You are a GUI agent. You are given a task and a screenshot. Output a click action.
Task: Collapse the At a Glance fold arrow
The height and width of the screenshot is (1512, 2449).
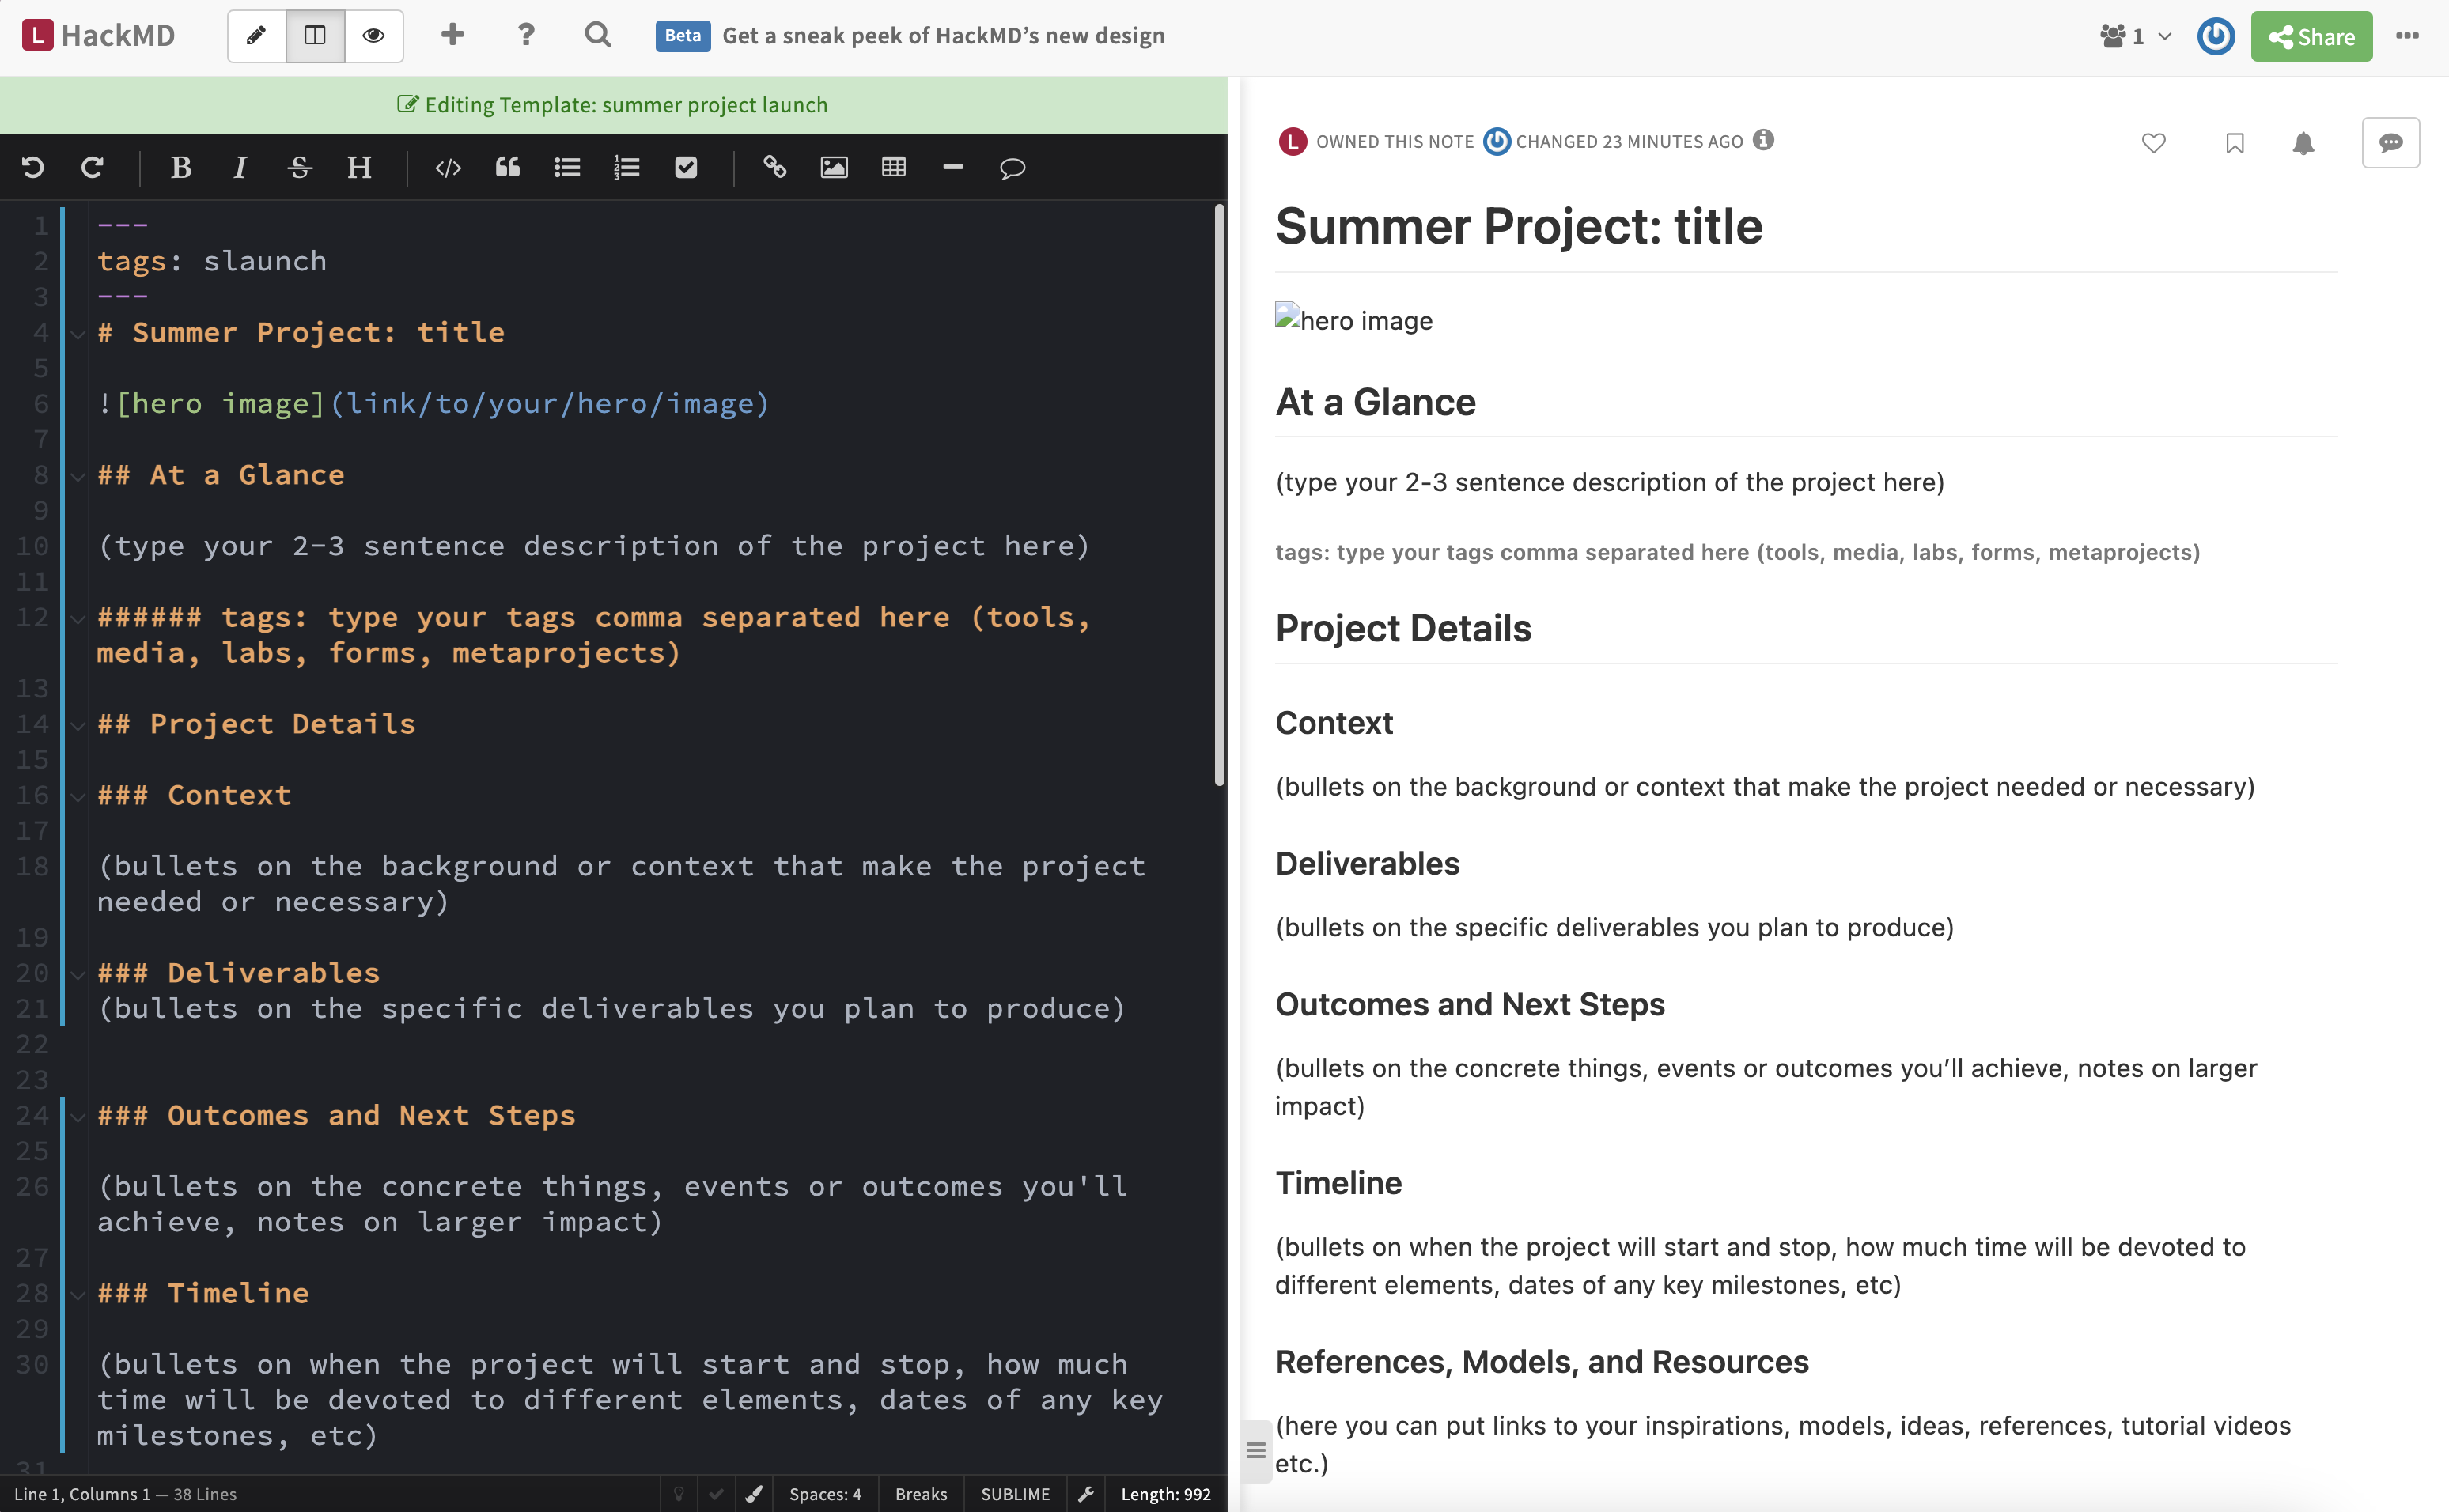tap(78, 476)
